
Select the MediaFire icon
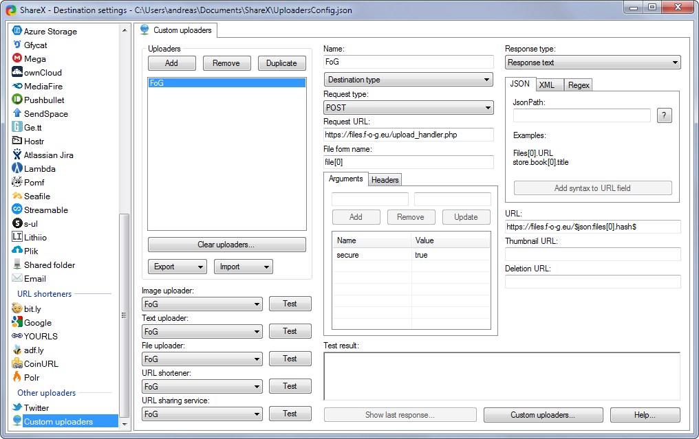pyautogui.click(x=17, y=86)
